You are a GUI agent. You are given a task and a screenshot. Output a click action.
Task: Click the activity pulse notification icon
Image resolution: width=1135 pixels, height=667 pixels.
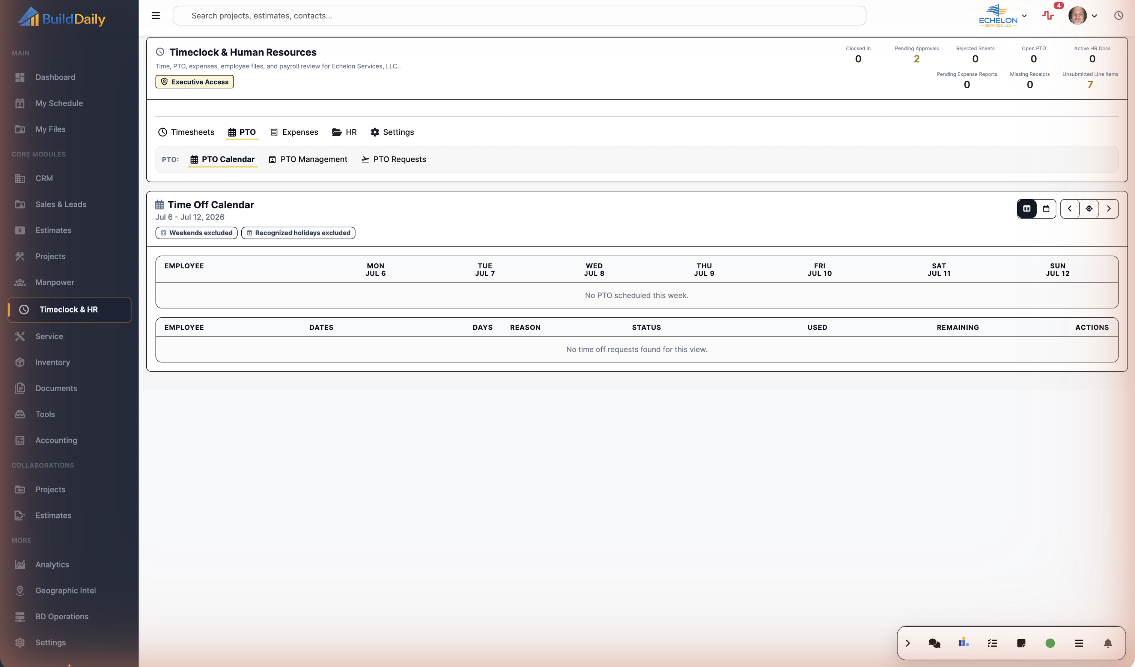coord(1048,16)
